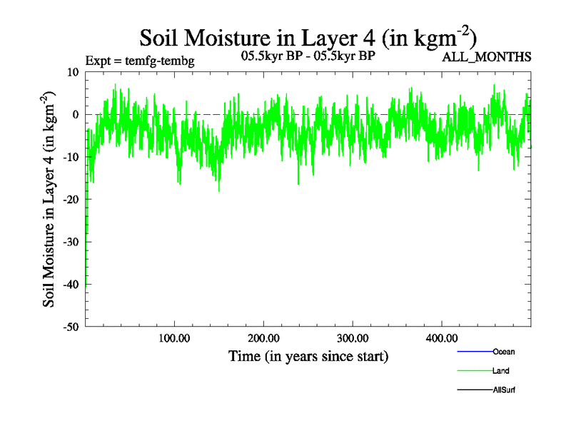Click the black AllSurf legend line
Image resolution: width=571 pixels, height=428 pixels.
(474, 390)
